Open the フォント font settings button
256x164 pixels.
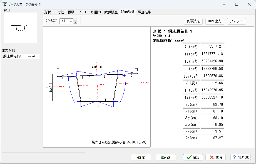click(237, 21)
